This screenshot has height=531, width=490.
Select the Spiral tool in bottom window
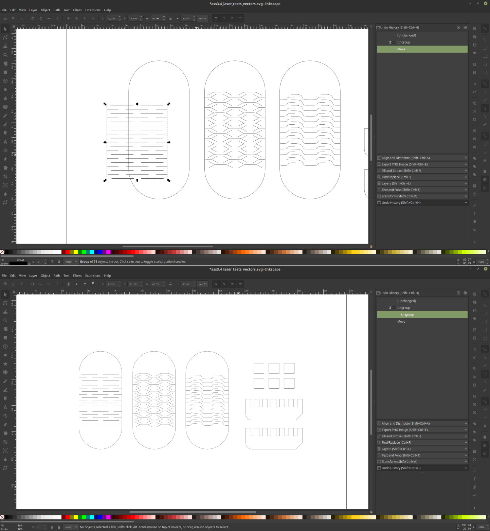tap(5, 372)
